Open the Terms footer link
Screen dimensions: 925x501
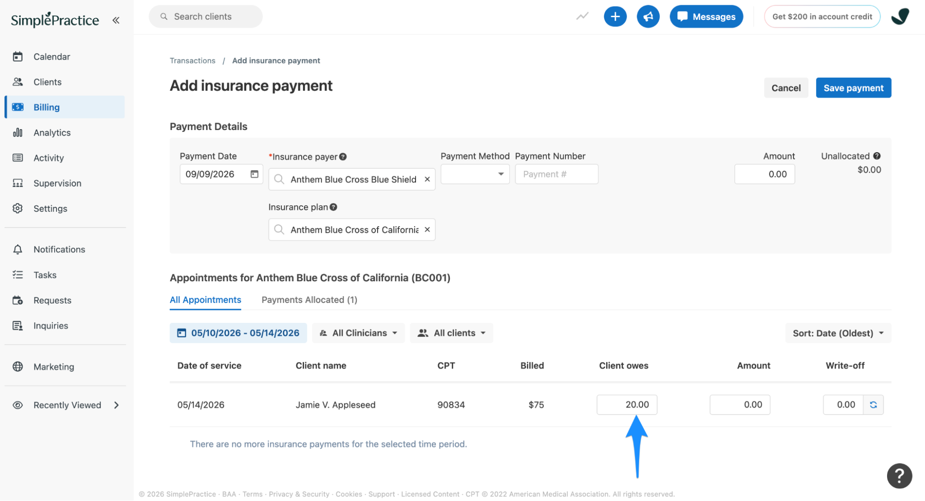(x=252, y=494)
